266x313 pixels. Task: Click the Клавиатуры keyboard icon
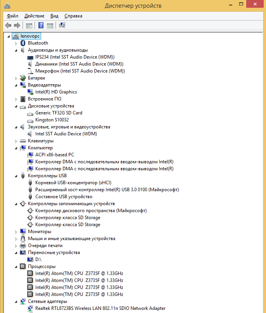pyautogui.click(x=23, y=141)
